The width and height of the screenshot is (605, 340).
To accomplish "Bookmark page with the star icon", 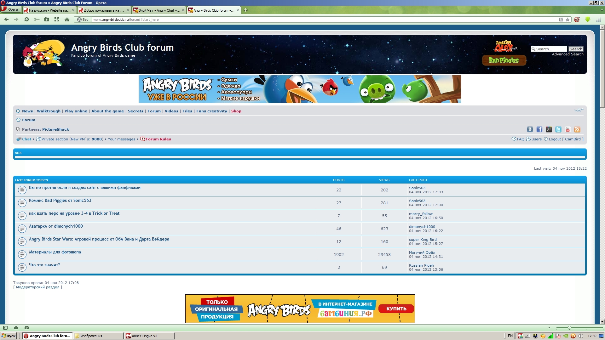I will [x=568, y=20].
